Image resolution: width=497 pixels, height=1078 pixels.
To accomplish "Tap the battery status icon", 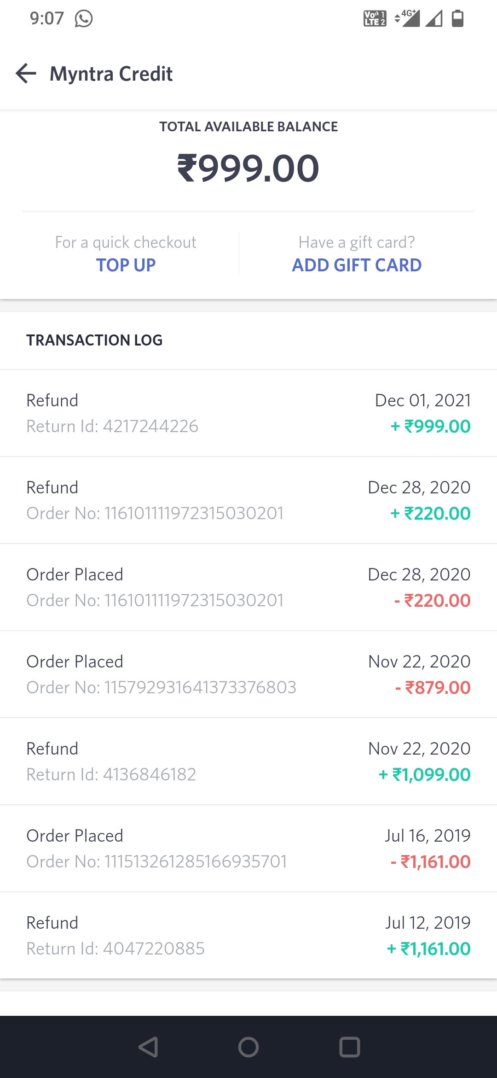I will click(x=457, y=19).
